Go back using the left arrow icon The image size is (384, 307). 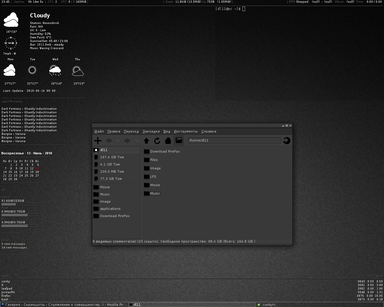pos(109,141)
